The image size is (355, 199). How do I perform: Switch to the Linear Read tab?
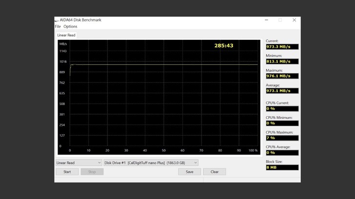point(66,35)
